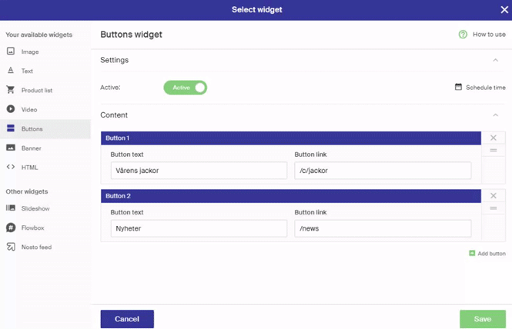The width and height of the screenshot is (512, 329).
Task: Select the Nosto feed widget
Action: pyautogui.click(x=36, y=247)
